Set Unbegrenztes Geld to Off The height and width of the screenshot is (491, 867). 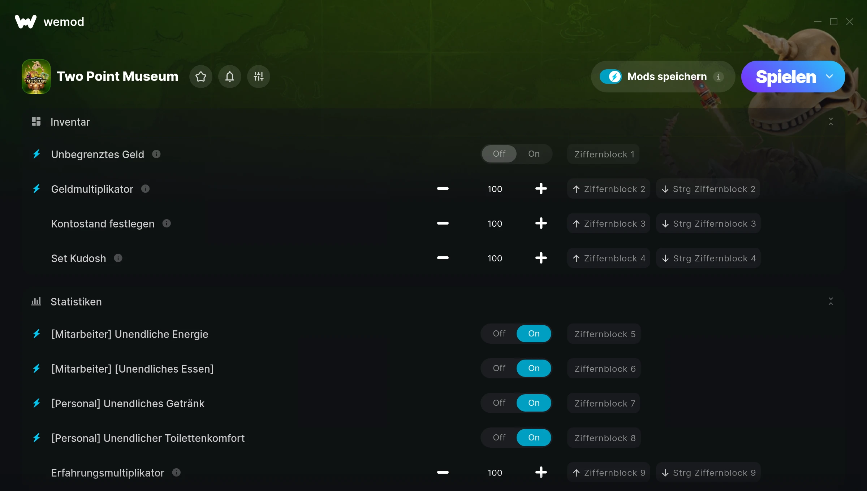499,154
